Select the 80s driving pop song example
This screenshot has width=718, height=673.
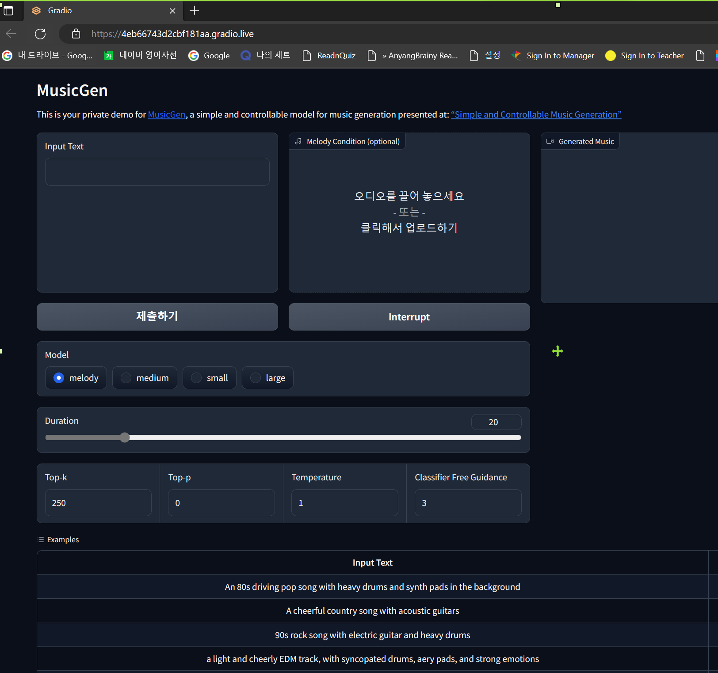click(x=373, y=587)
